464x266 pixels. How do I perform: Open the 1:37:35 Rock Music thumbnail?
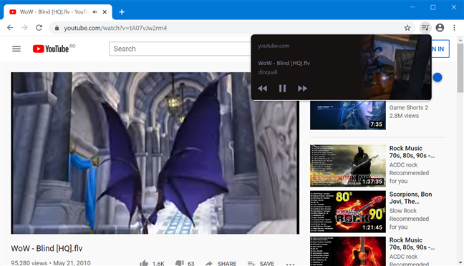click(x=348, y=165)
